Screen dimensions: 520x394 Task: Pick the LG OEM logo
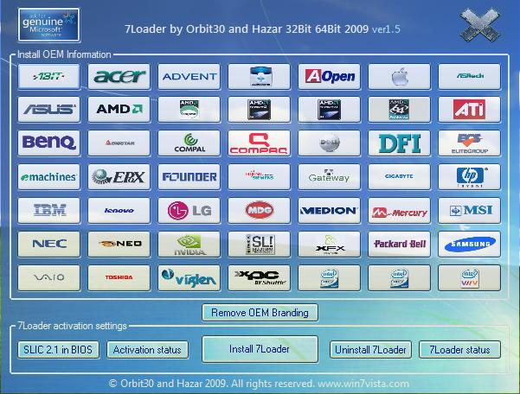[189, 211]
